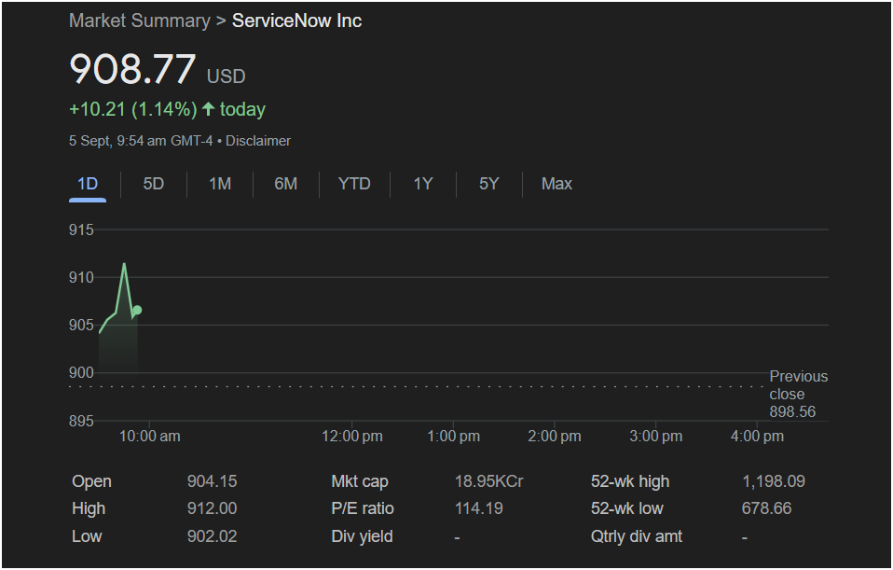Click the High value 912.00
This screenshot has height=570, width=893.
tap(212, 507)
